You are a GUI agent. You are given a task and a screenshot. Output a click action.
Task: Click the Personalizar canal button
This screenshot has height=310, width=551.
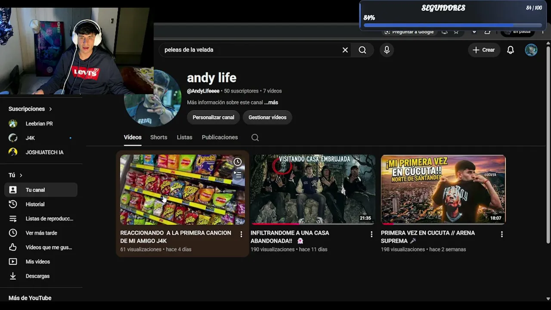click(214, 117)
